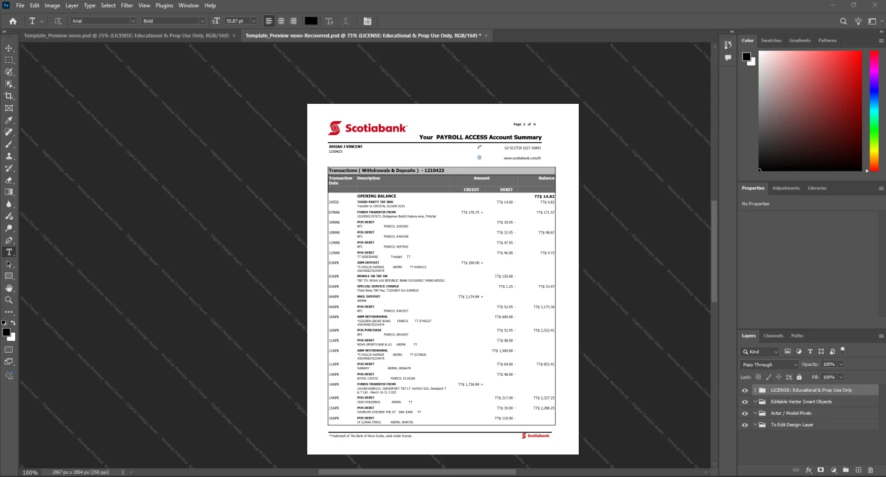Select the Clone Stamp tool

tap(9, 156)
